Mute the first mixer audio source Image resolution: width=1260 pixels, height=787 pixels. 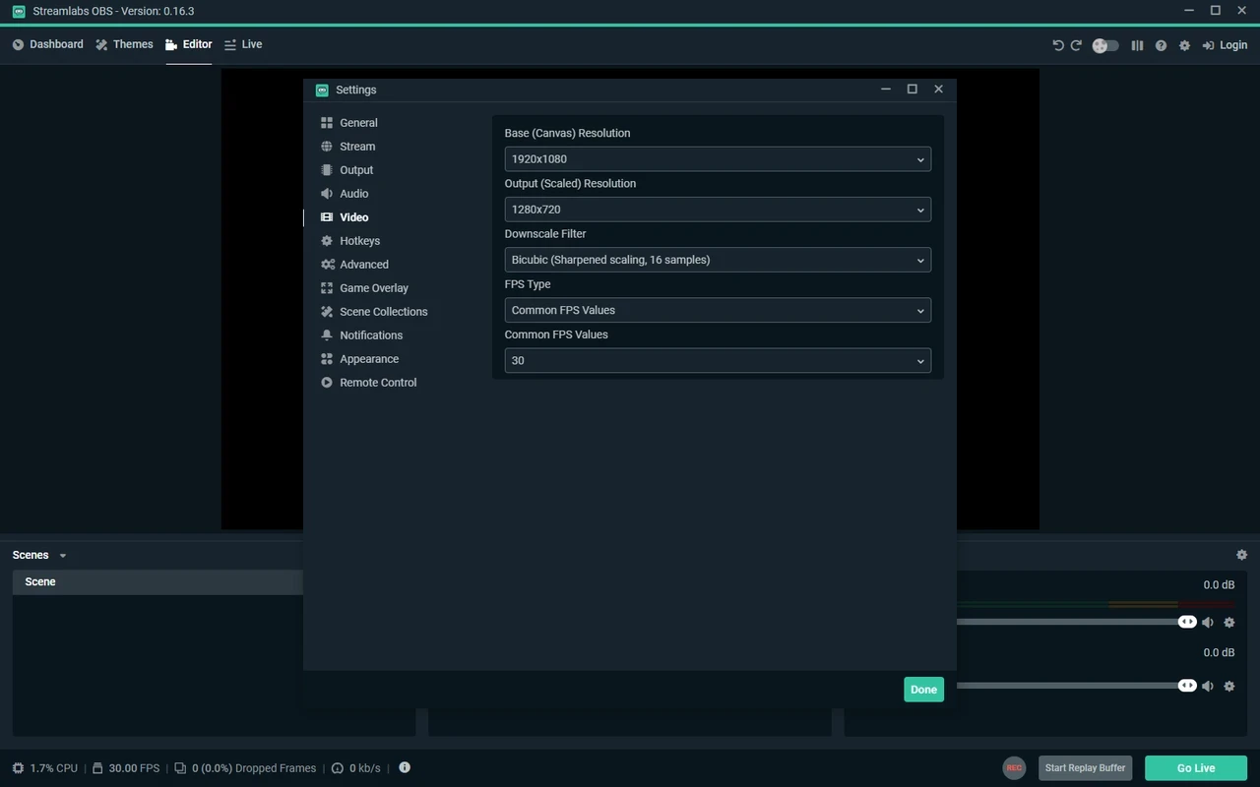pyautogui.click(x=1208, y=622)
